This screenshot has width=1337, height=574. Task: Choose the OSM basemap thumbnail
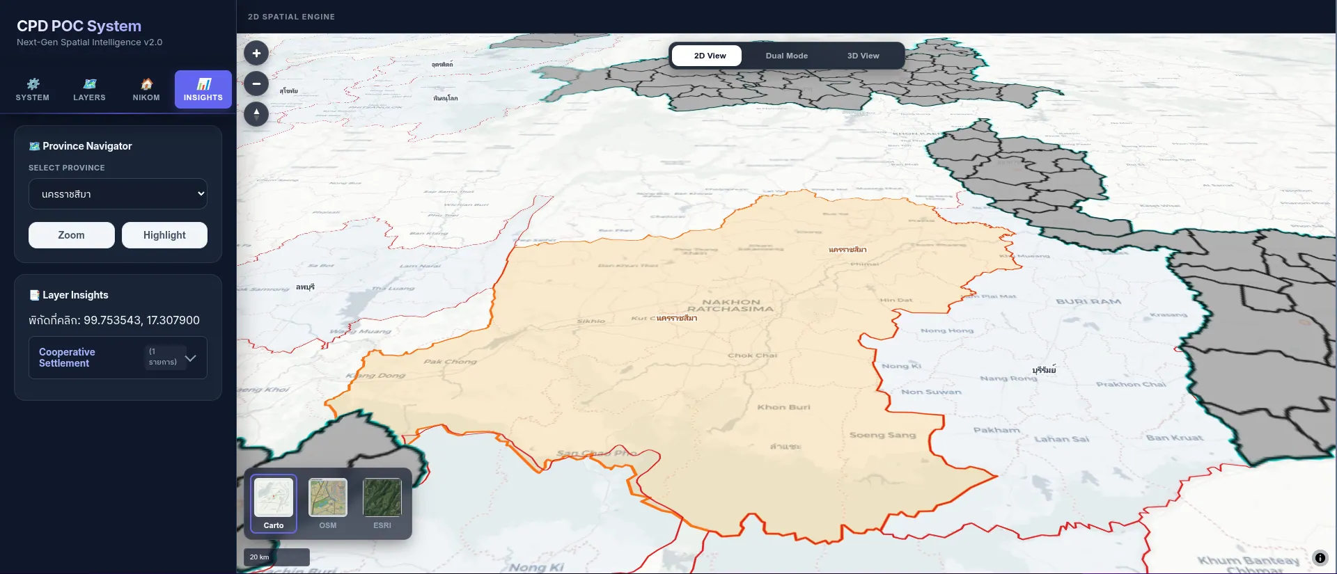click(x=328, y=504)
